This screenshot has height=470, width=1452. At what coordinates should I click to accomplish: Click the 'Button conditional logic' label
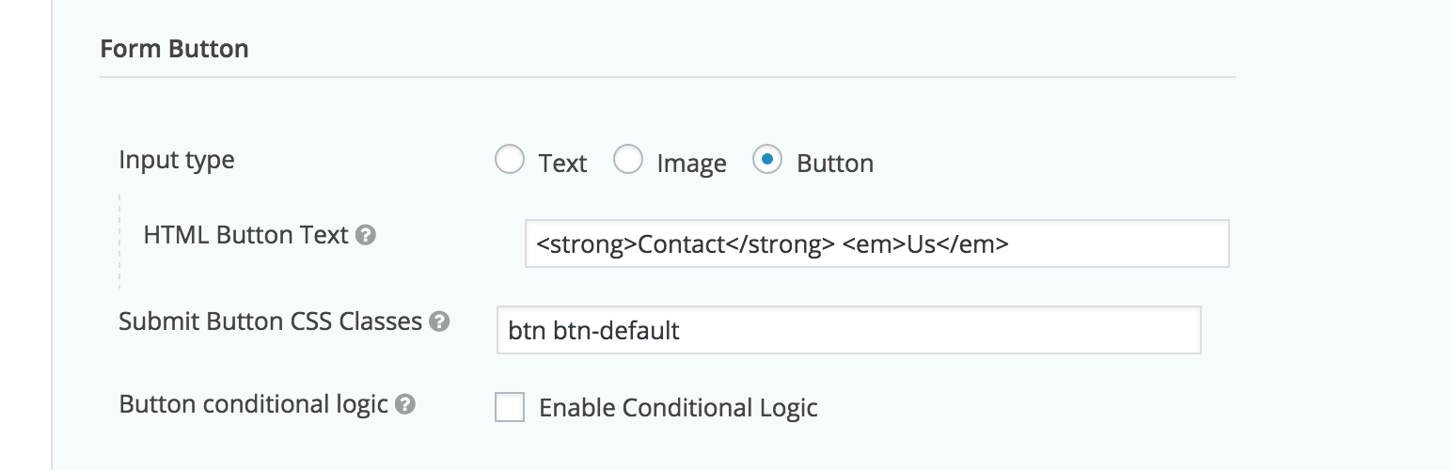tap(254, 404)
